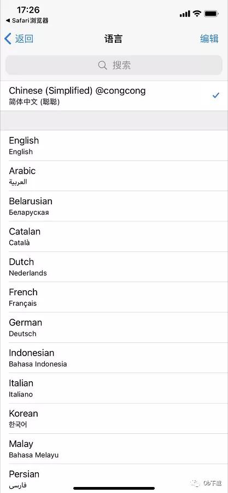Screen dimensions: 228x493
Task: Choose Catalan from the list
Action: point(114,237)
